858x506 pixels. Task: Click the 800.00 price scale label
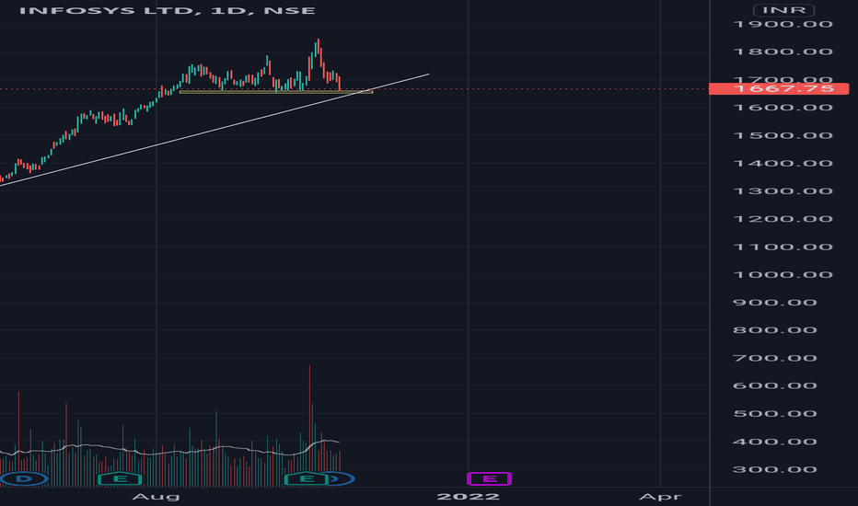[775, 330]
